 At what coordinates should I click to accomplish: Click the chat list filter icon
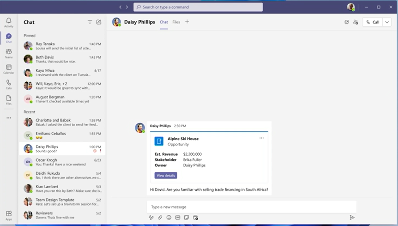(90, 22)
